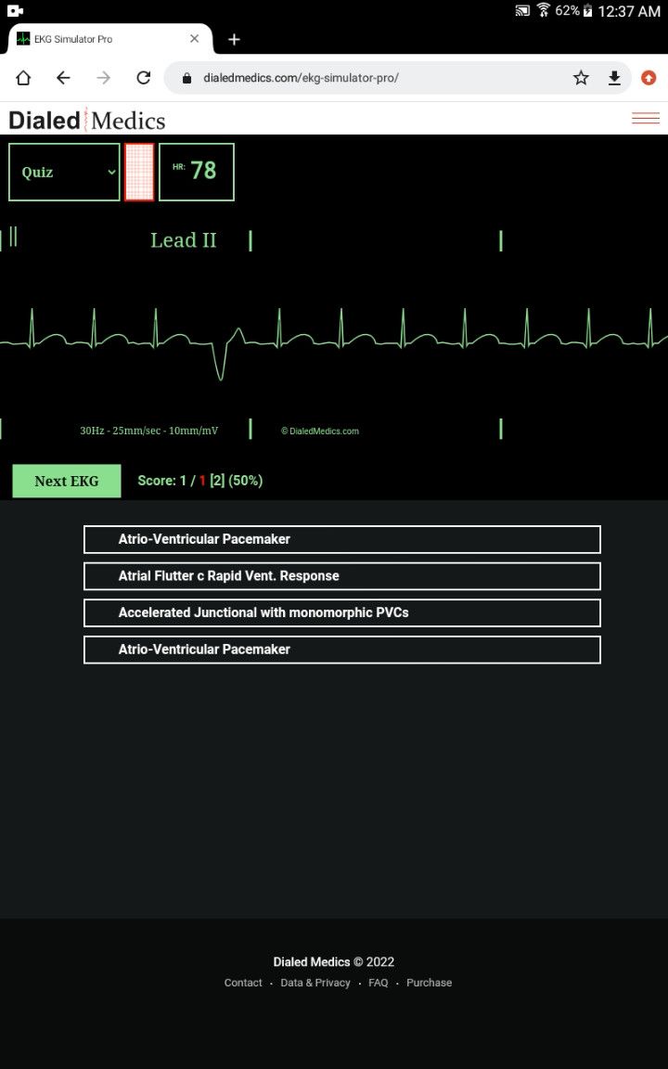Bookmark this page with the star icon
668x1069 pixels.
581,78
